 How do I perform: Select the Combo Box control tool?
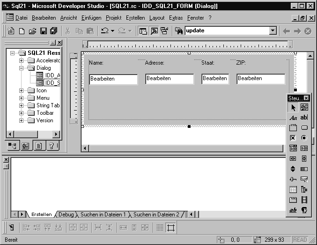293,148
